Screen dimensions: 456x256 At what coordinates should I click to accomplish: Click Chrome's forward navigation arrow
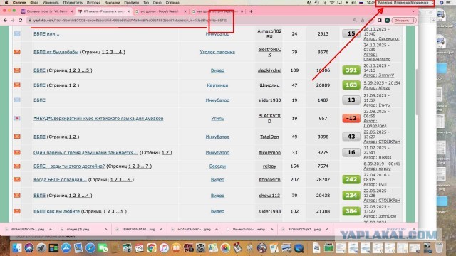[13, 21]
